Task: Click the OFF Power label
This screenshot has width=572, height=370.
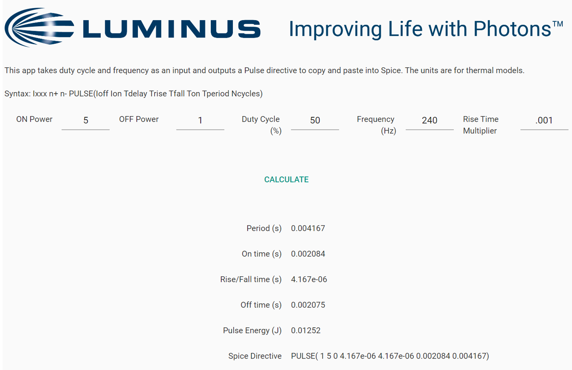Action: [139, 119]
